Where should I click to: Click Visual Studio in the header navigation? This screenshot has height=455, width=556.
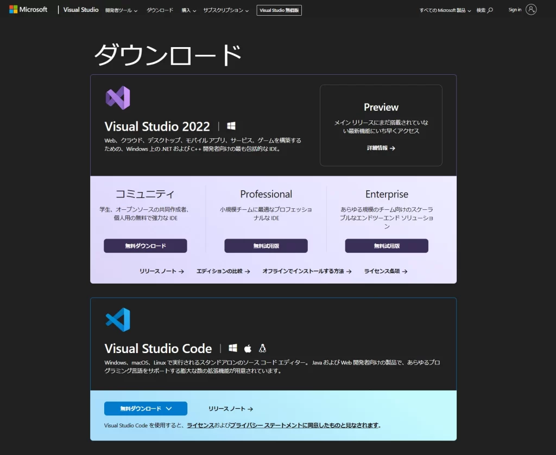pos(80,9)
